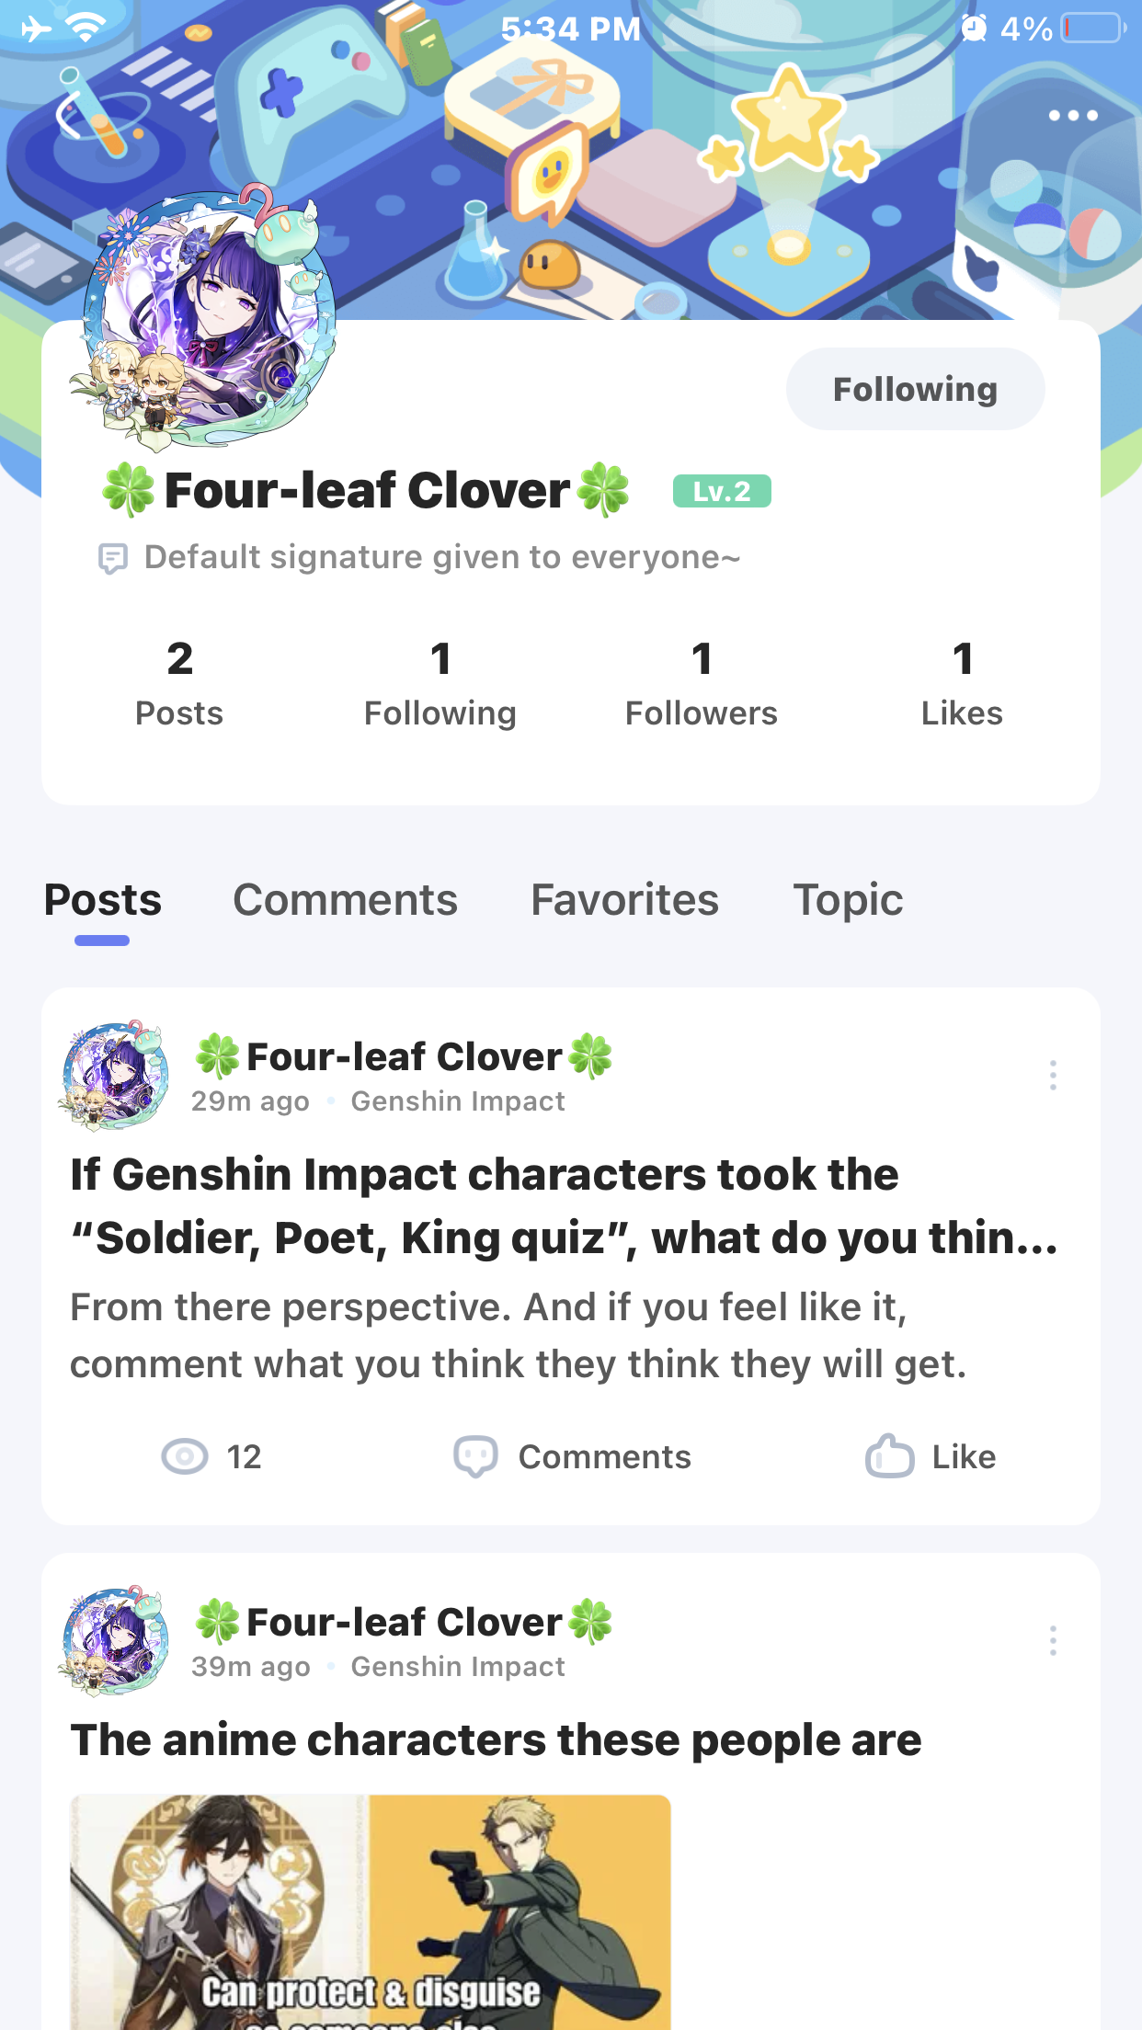Open the kebab menu on the 39m ago post
1142x2030 pixels.
coord(1053,1640)
